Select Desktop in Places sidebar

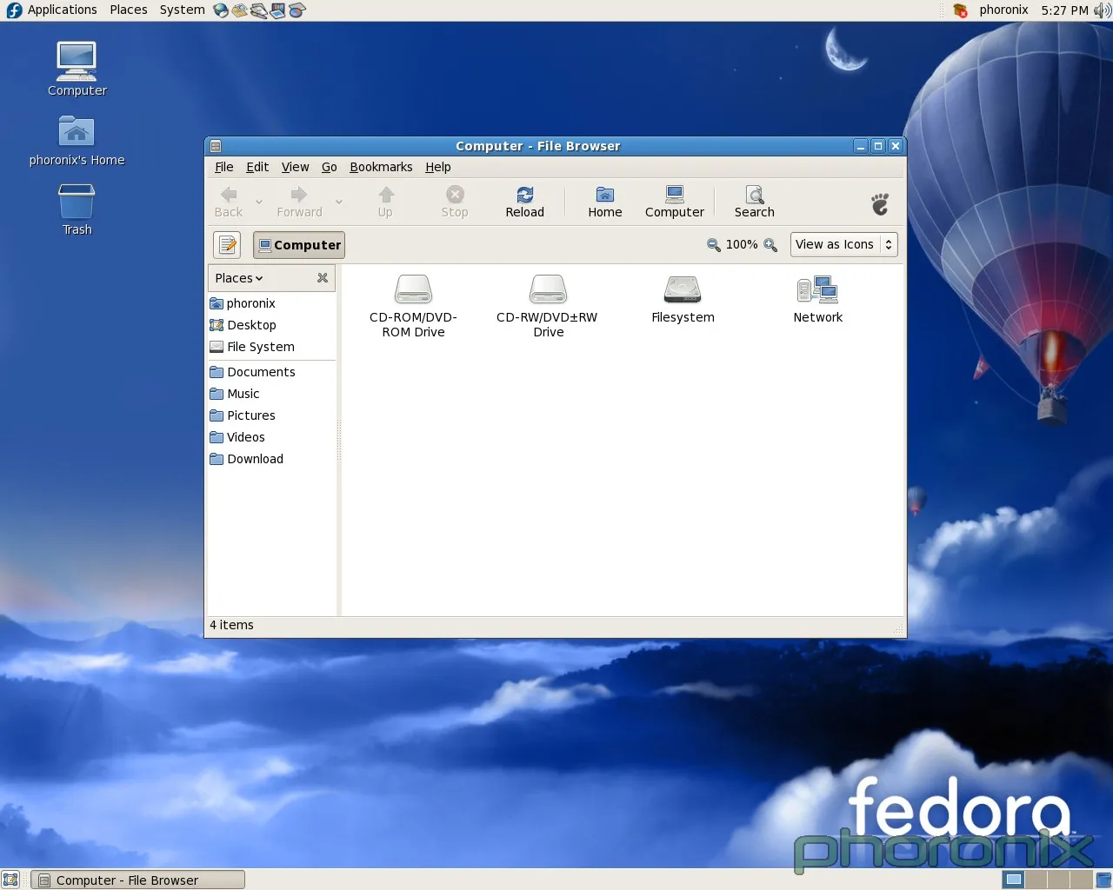click(x=271, y=325)
